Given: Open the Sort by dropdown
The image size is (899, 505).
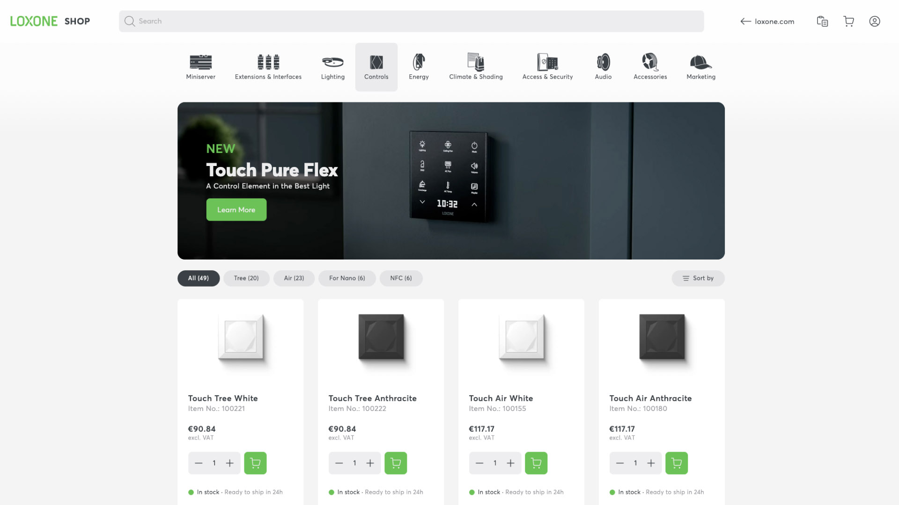Looking at the screenshot, I should [x=698, y=278].
